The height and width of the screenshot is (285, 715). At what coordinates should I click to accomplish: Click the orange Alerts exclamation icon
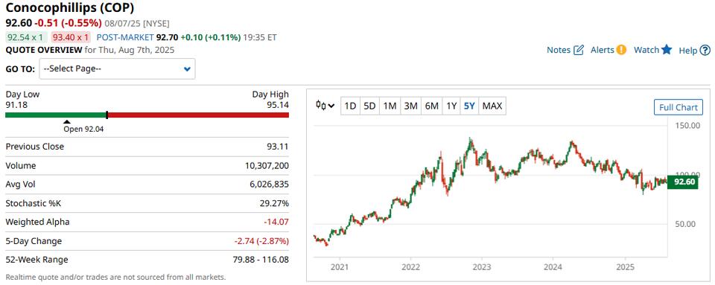click(621, 50)
